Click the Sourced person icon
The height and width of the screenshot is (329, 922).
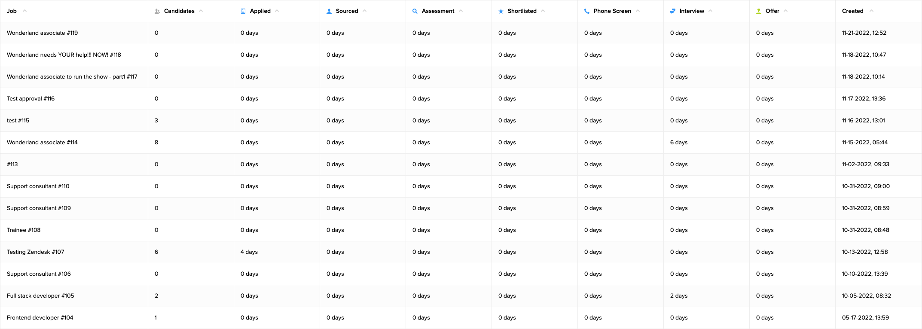(329, 11)
